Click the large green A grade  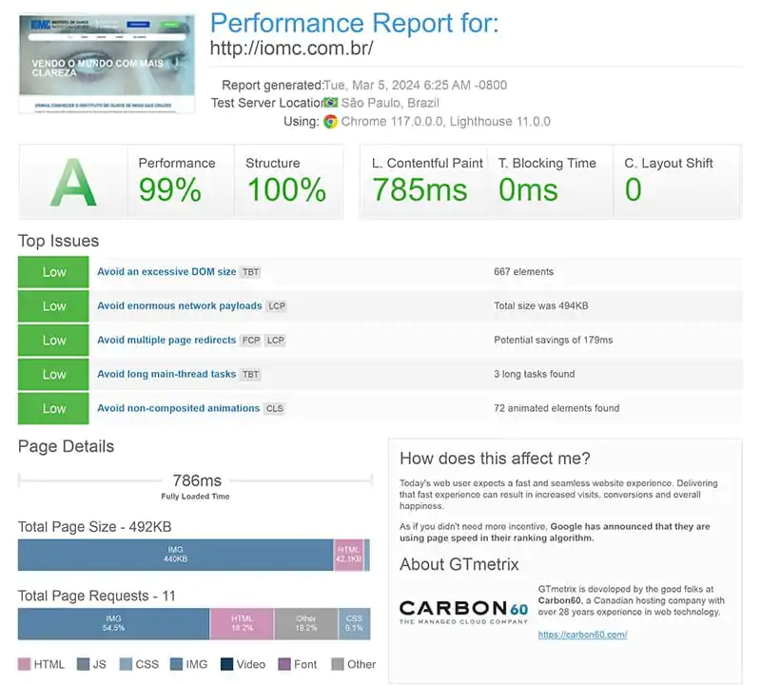coord(73,181)
